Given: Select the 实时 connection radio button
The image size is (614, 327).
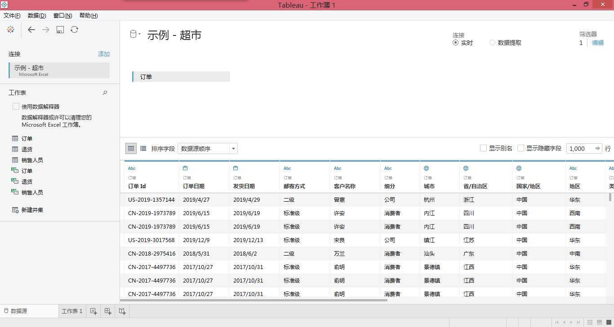Looking at the screenshot, I should (x=455, y=43).
